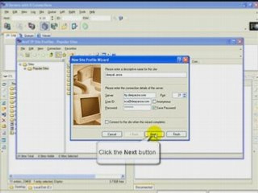
Task: Click the Finish button in the wizard
Action: coord(177,134)
